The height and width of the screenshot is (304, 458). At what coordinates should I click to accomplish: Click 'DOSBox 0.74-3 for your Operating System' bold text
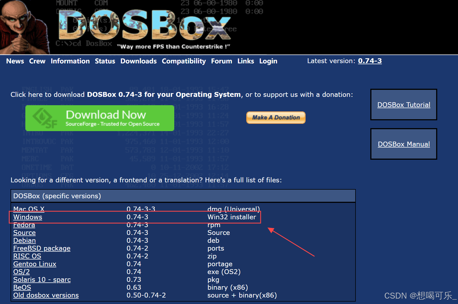(x=164, y=94)
